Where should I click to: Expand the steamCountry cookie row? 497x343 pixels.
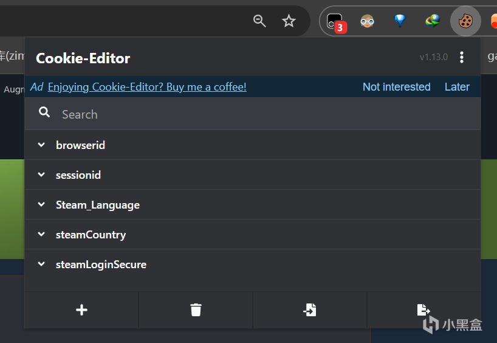coord(91,235)
